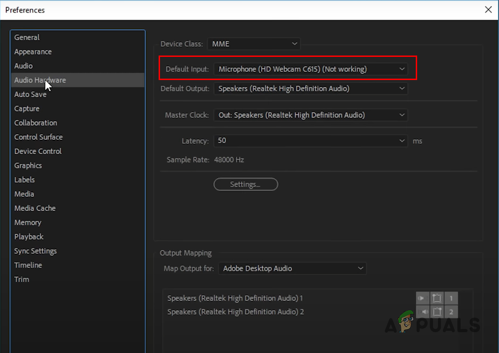
Task: Assign channel 2 in the Output Mapping grid
Action: click(451, 312)
